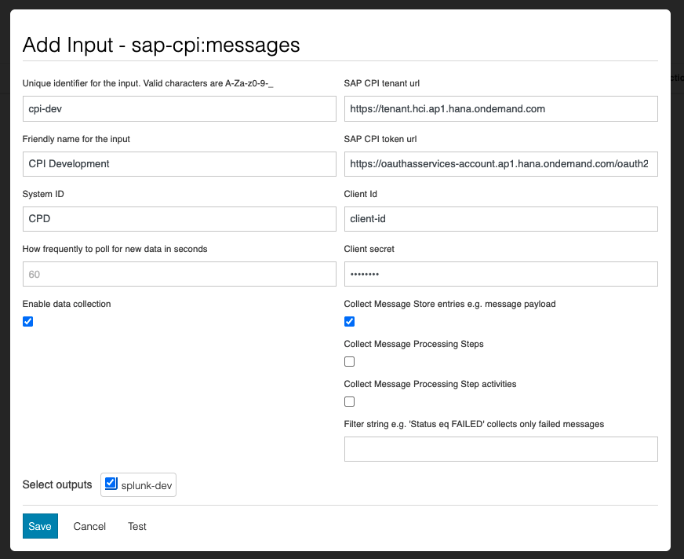Click the splunk-dev output label
The image size is (684, 559).
pyautogui.click(x=147, y=486)
